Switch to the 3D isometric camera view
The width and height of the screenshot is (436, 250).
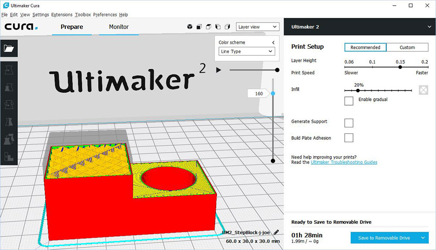(x=190, y=27)
